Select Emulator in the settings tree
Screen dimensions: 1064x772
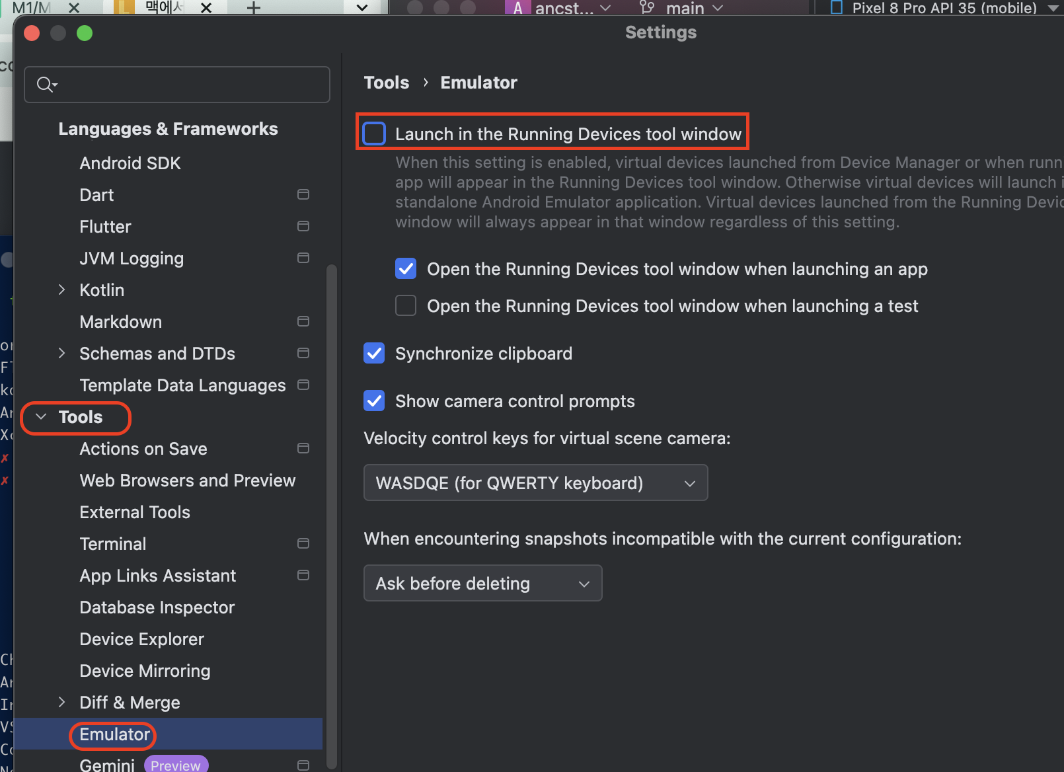point(114,734)
